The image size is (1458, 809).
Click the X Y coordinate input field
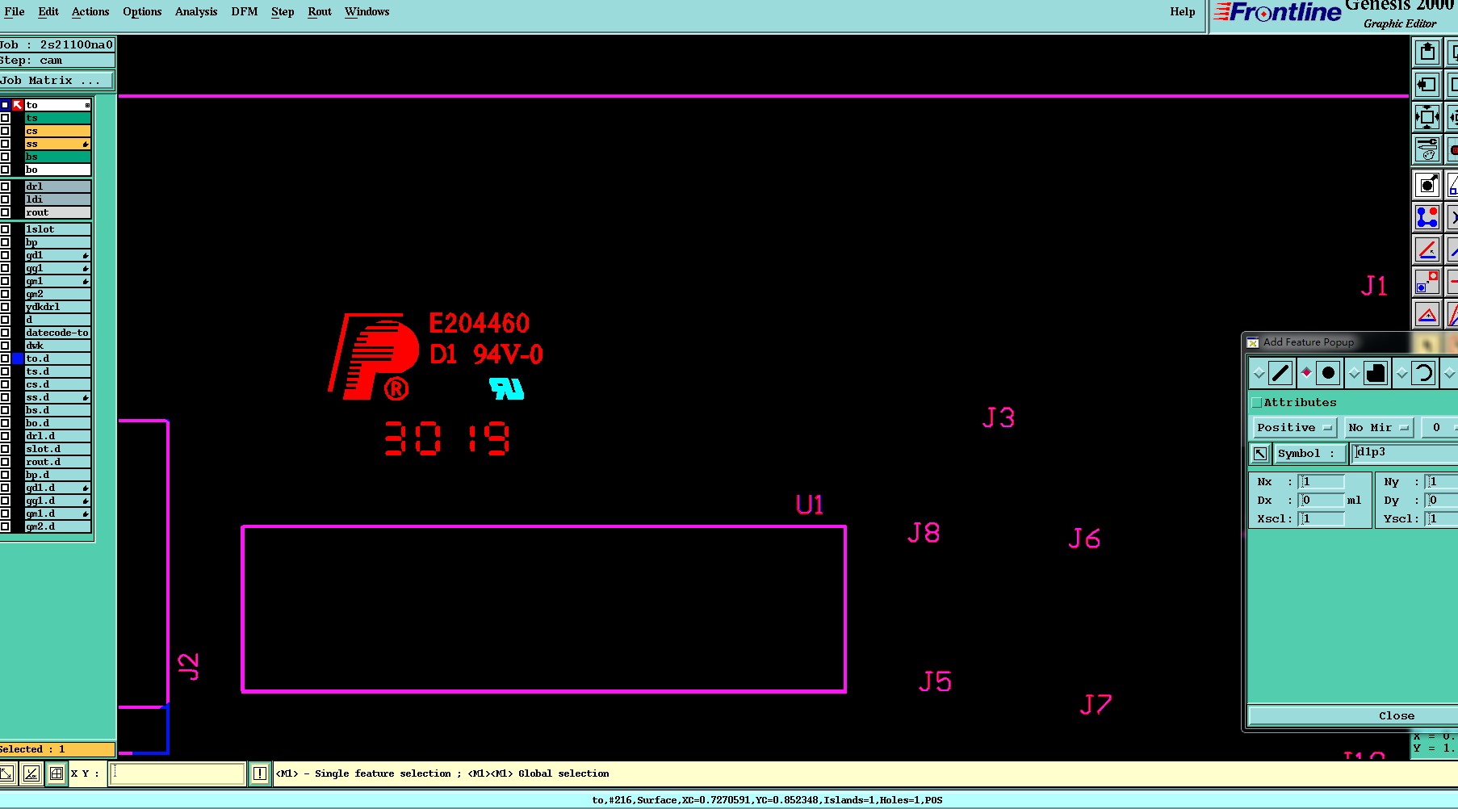tap(178, 773)
